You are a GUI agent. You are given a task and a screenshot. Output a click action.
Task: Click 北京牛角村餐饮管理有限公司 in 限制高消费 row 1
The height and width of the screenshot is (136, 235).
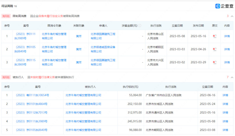54,36
